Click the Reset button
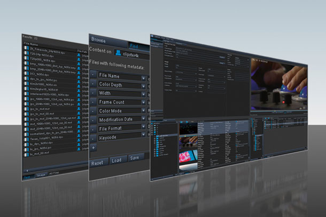 click(x=98, y=163)
